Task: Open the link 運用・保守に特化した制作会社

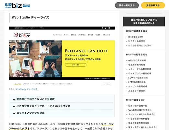Action: 143,127
